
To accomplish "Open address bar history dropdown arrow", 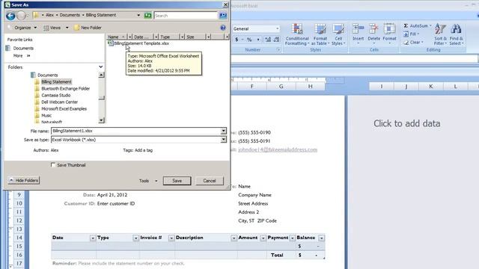I will (138, 15).
